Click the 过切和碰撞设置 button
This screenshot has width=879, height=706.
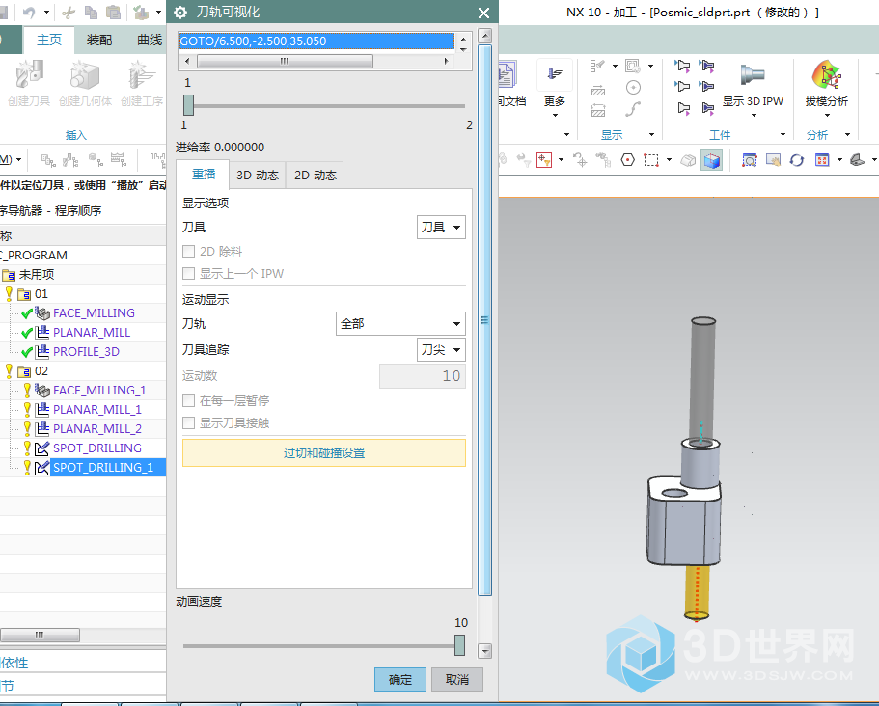323,453
